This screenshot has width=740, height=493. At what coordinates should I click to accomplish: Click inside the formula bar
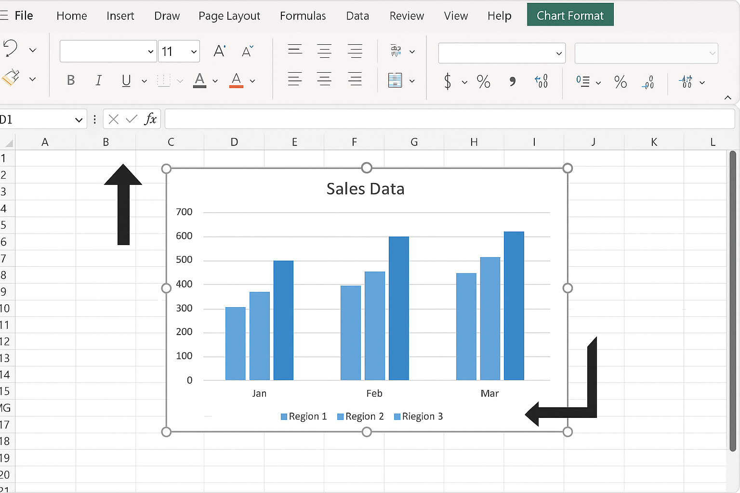pyautogui.click(x=449, y=119)
